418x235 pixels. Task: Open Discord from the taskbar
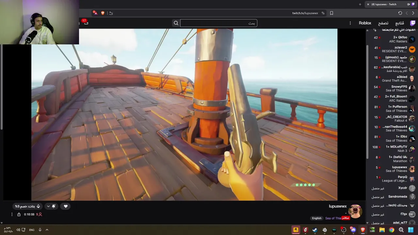353,230
